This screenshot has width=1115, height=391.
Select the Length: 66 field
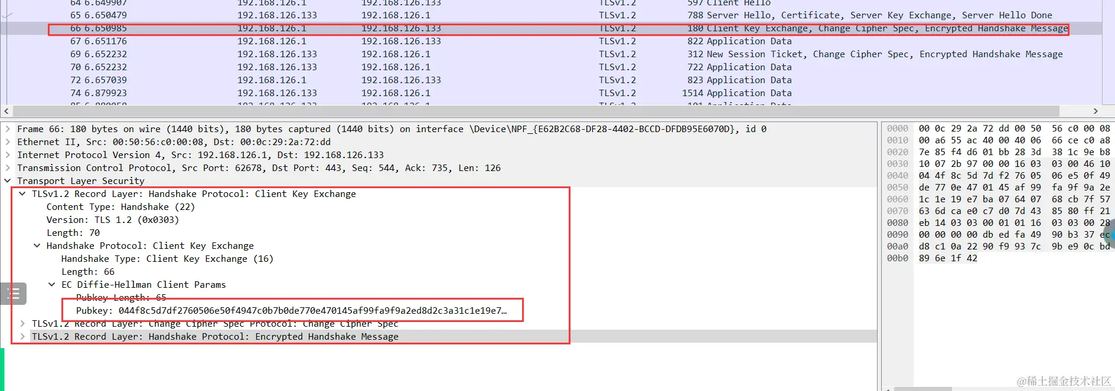pos(88,271)
